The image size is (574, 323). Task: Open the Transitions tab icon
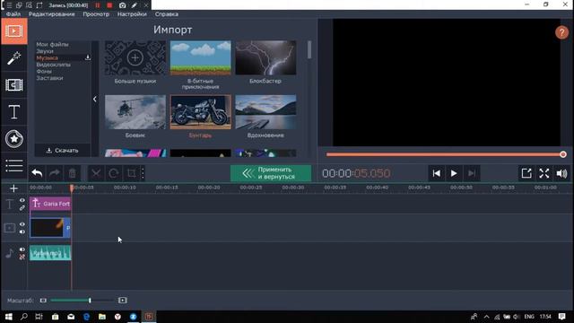click(14, 85)
